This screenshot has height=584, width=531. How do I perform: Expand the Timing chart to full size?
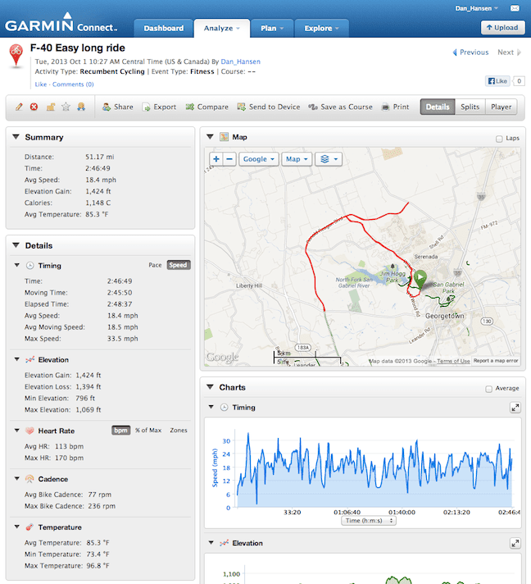coord(515,408)
